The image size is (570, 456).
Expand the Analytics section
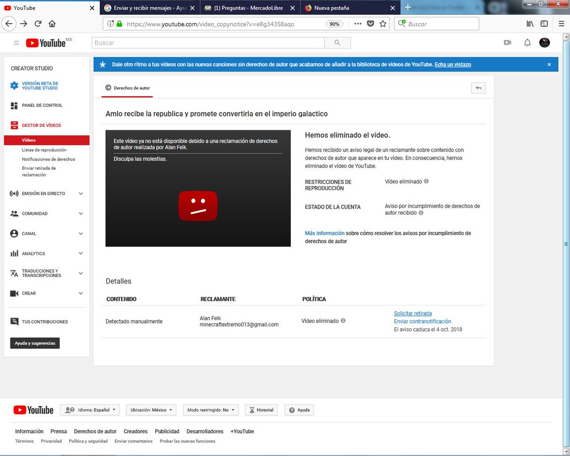[80, 253]
